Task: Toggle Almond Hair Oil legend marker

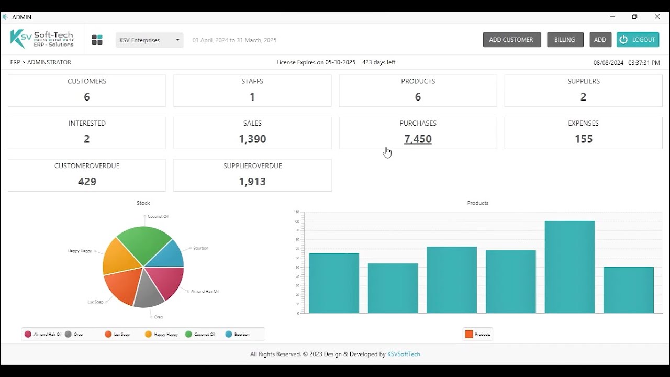Action: (28, 334)
